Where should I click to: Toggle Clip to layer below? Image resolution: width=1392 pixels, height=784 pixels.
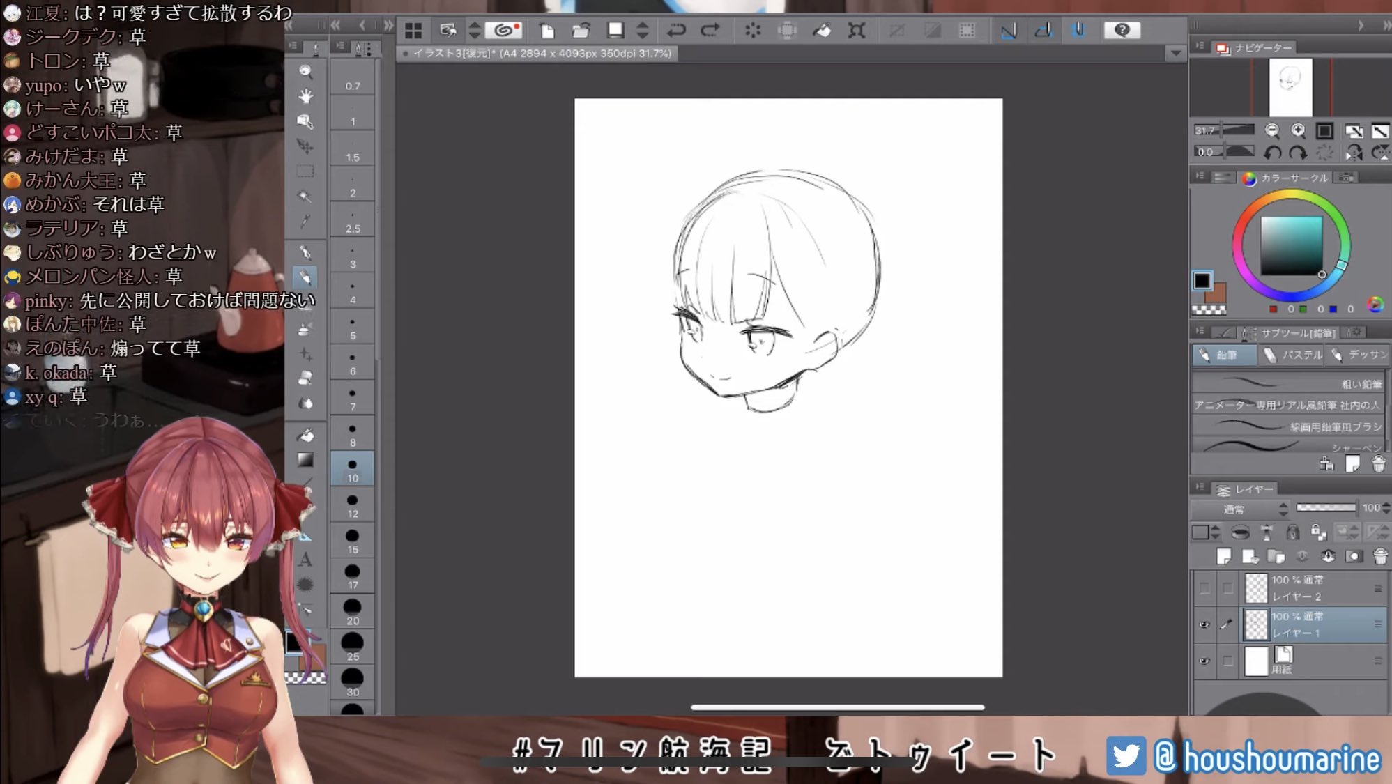pos(1241,533)
